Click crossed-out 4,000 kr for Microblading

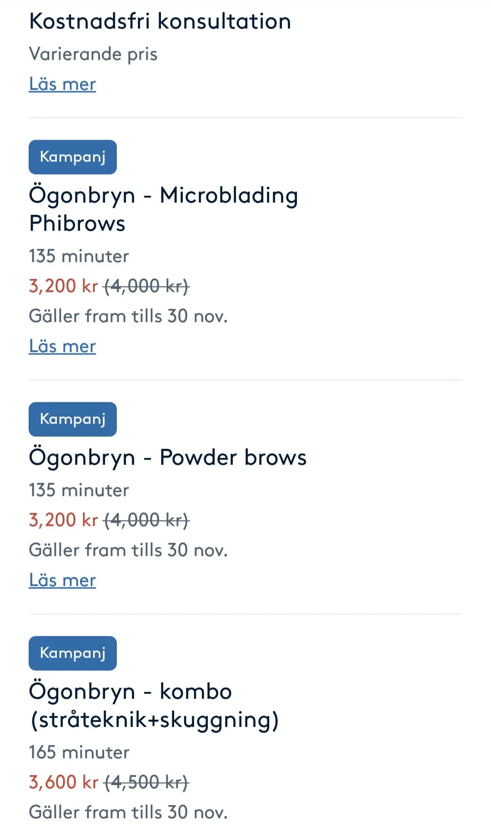[x=146, y=286]
